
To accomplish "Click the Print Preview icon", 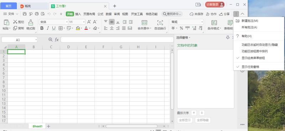I will pos(43,14).
